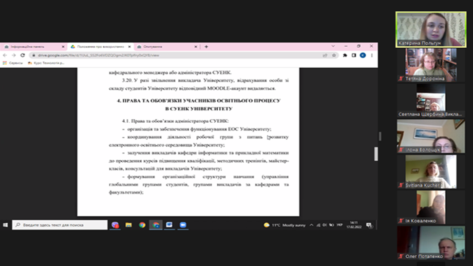Open Zoom from the taskbar
Screen dimensions: 473x266
click(x=183, y=225)
